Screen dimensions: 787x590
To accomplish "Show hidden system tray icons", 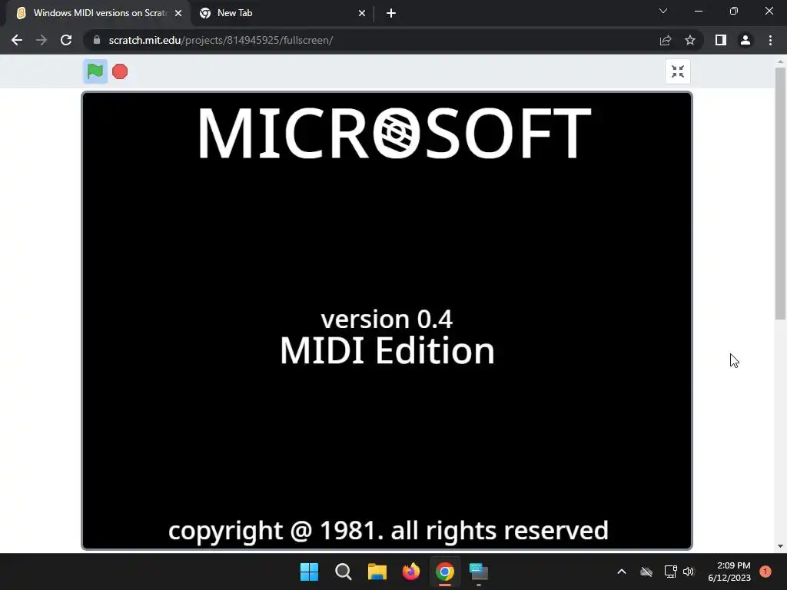I will click(621, 572).
